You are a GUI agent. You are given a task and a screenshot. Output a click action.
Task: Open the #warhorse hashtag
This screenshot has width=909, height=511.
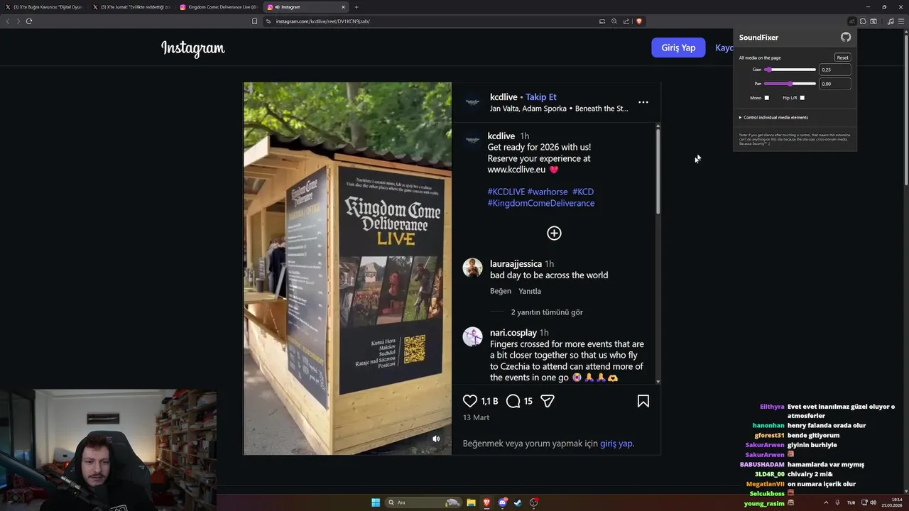(x=548, y=192)
